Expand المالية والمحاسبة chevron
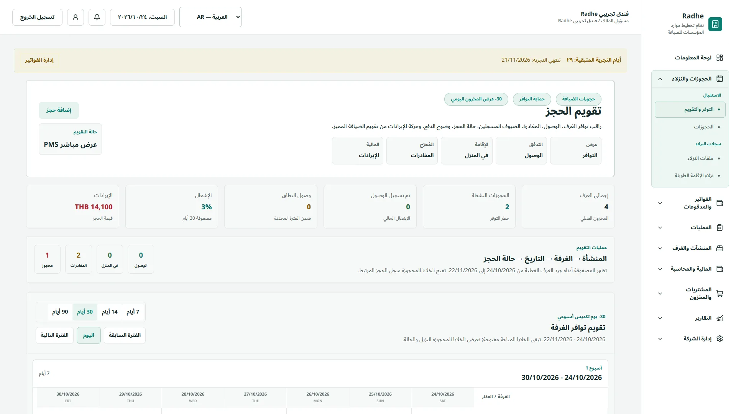Image resolution: width=736 pixels, height=414 pixels. click(x=660, y=269)
